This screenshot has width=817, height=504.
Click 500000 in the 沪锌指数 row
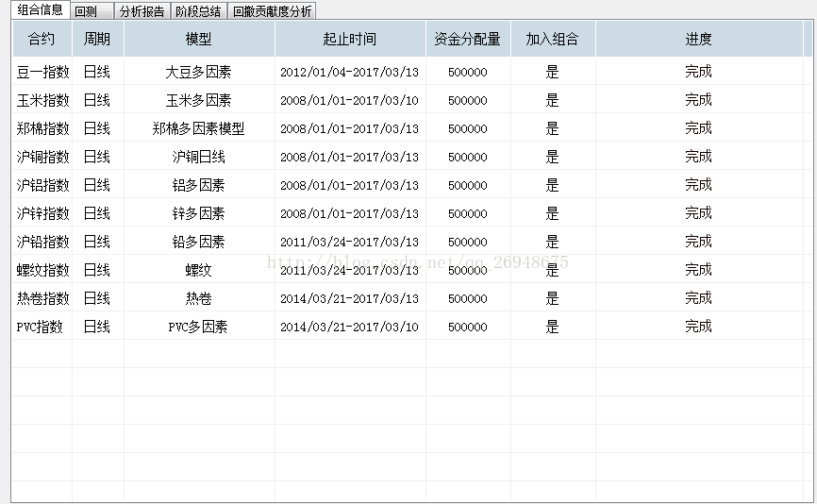point(468,213)
